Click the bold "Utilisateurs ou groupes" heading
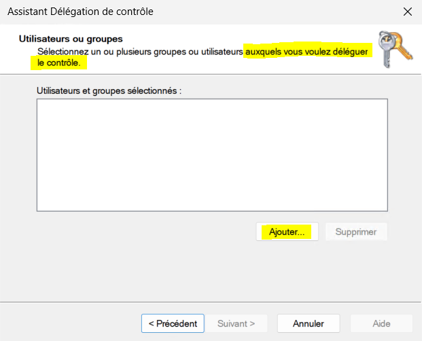 [x=70, y=39]
